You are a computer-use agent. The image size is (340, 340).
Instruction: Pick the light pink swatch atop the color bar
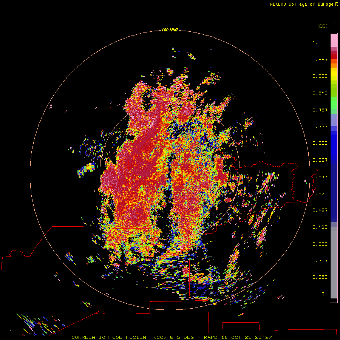(x=334, y=40)
